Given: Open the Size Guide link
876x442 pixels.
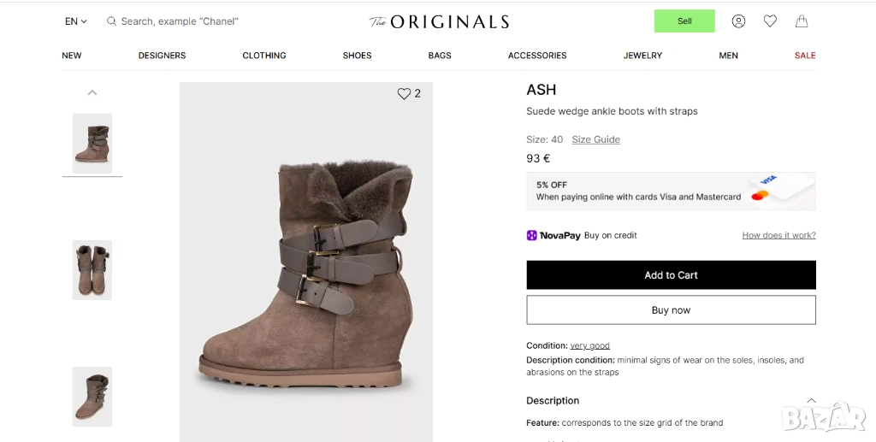Looking at the screenshot, I should (595, 139).
